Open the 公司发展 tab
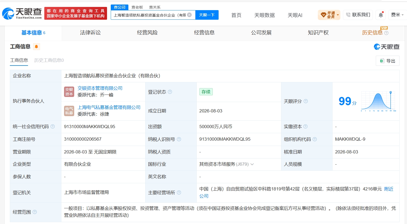The image size is (407, 224). point(261,33)
